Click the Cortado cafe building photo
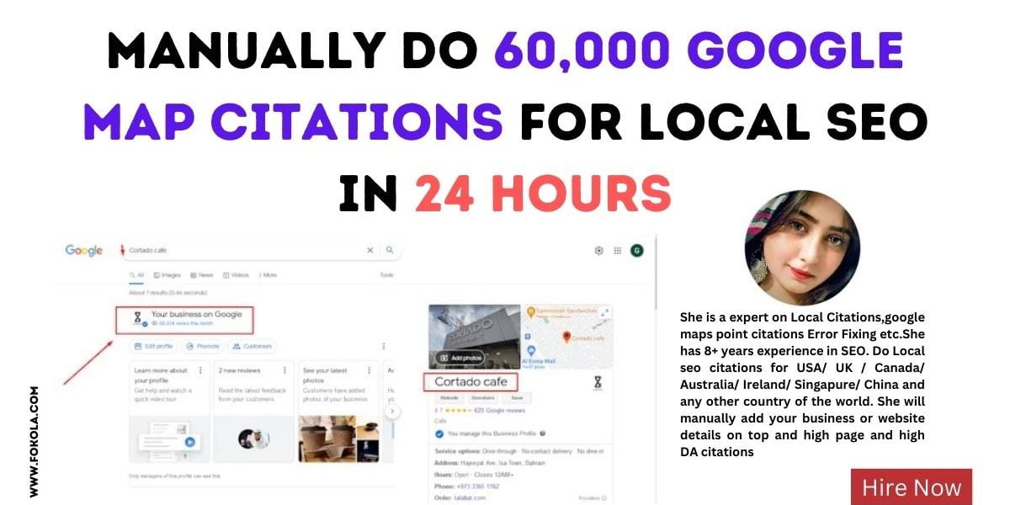1010x505 pixels. click(475, 336)
